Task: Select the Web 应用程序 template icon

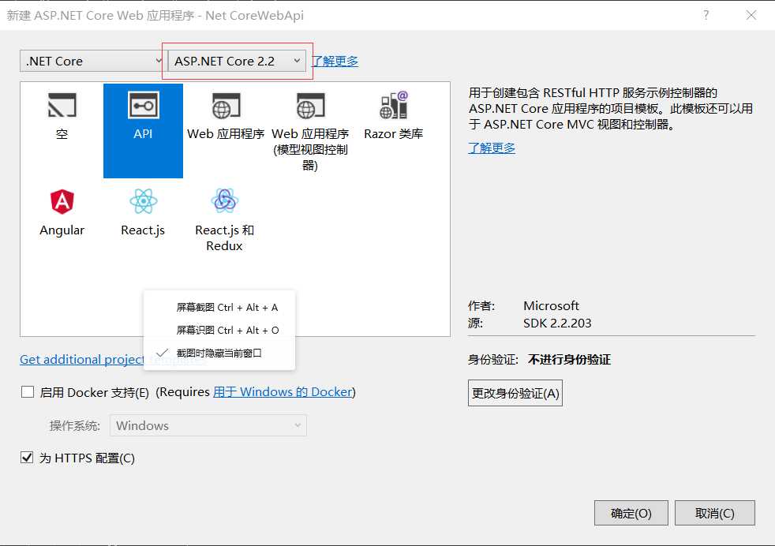Action: pos(226,106)
